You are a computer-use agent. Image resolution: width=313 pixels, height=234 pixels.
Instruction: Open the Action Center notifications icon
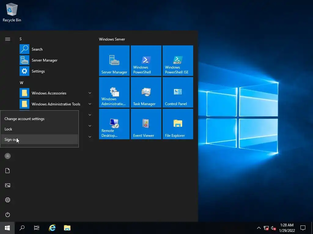pyautogui.click(x=303, y=228)
